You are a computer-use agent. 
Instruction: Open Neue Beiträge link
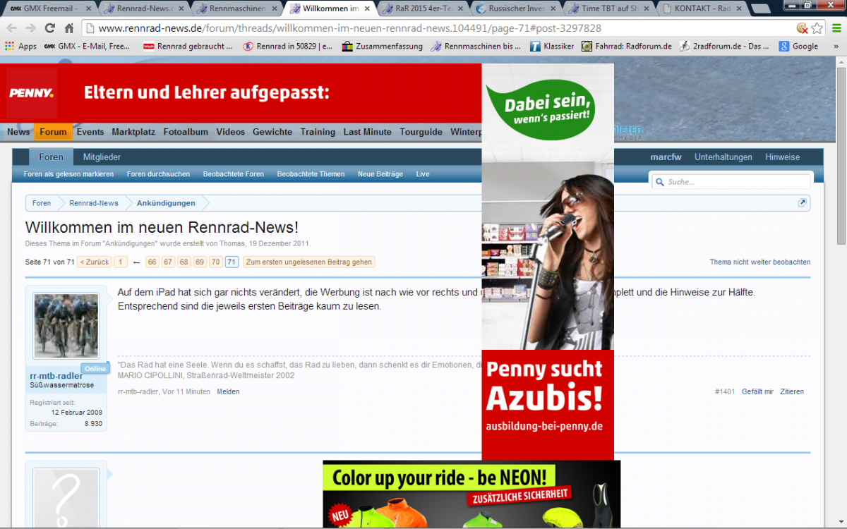tap(380, 174)
